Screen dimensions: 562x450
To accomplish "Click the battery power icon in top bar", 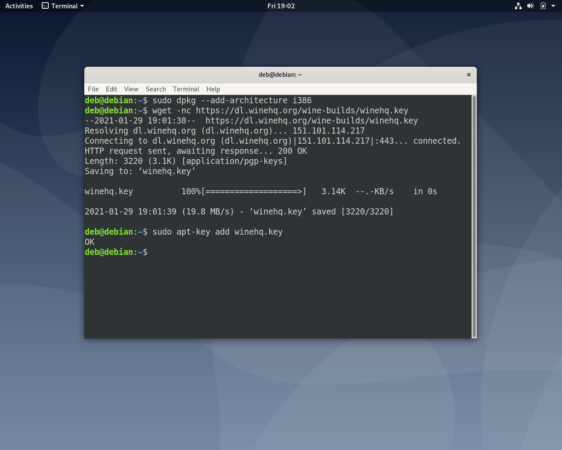I will 543,6.
